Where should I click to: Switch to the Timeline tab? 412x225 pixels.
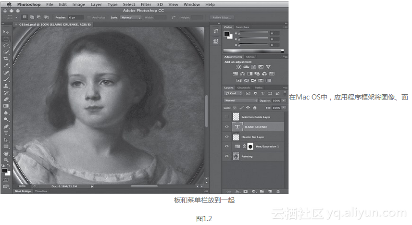pos(41,191)
